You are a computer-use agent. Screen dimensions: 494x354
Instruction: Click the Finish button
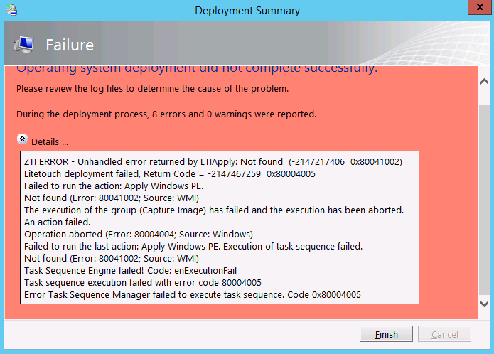[386, 334]
